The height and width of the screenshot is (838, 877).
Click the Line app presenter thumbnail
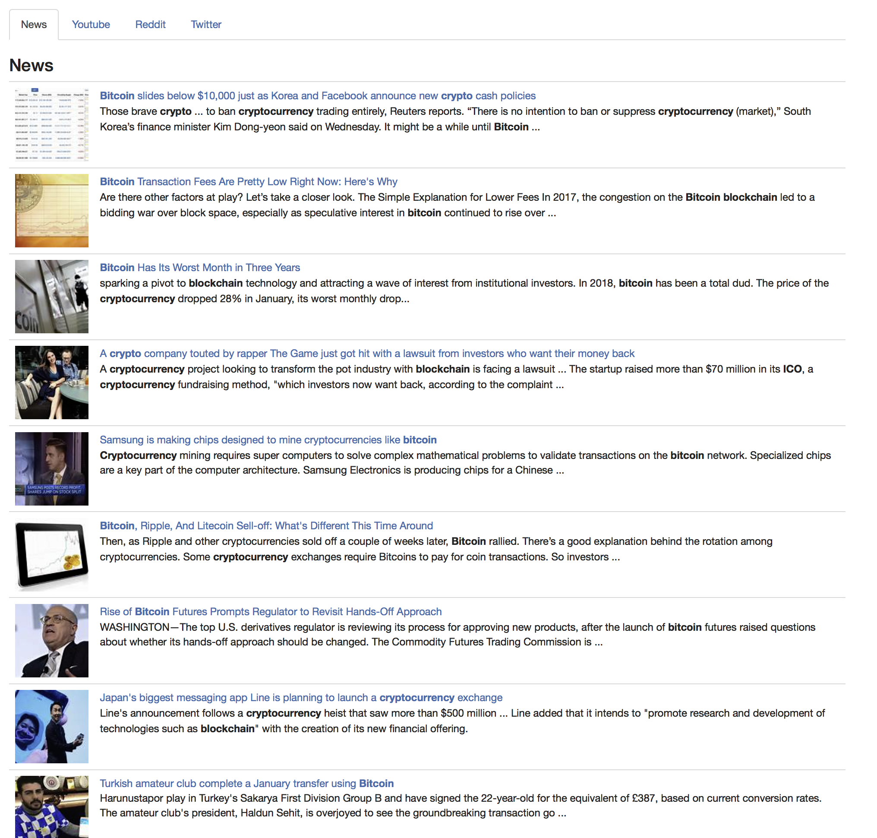coord(51,726)
